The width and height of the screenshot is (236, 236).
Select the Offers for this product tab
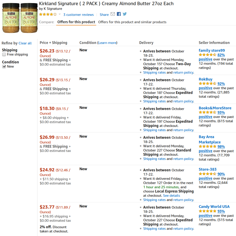[x=76, y=22]
